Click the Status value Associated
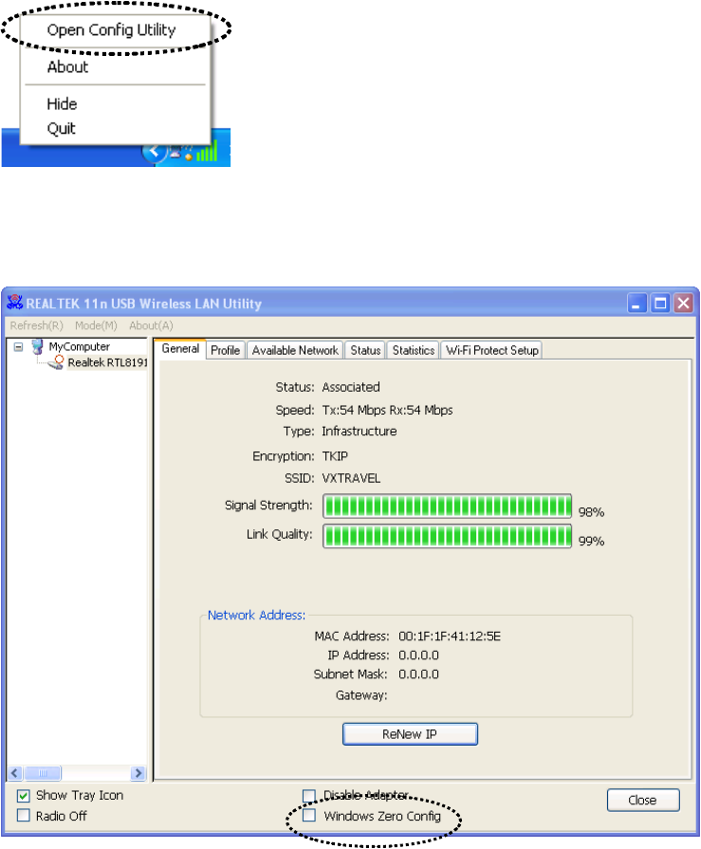The width and height of the screenshot is (701, 849). click(351, 387)
